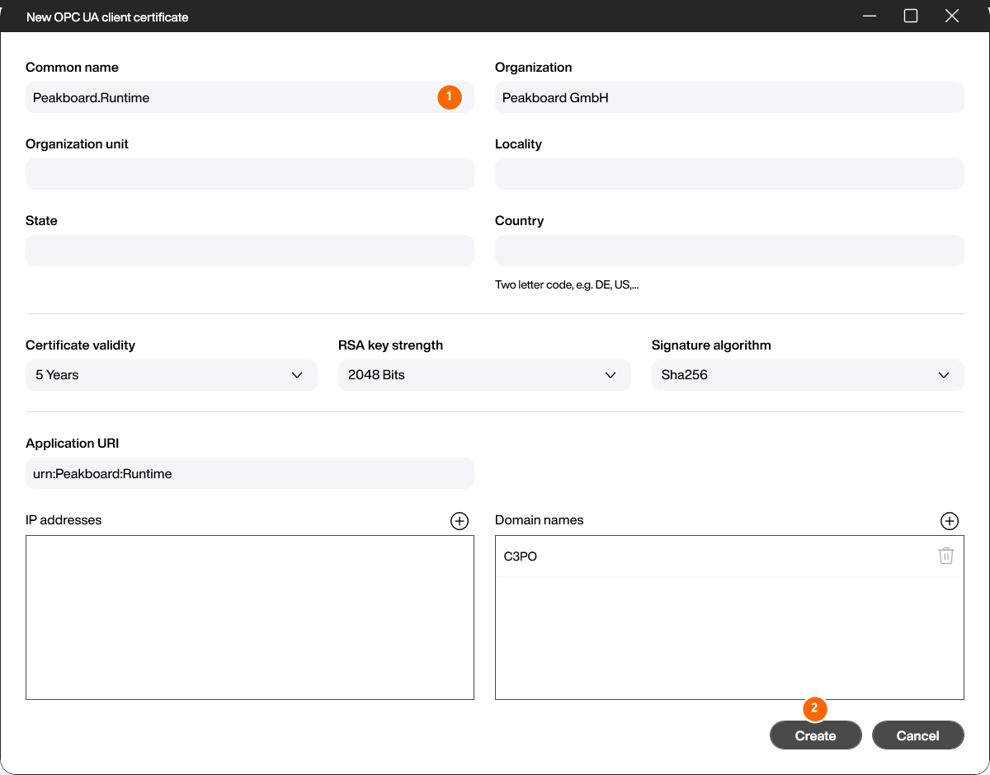990x775 pixels.
Task: Open the Signature algorithm dropdown
Action: (x=808, y=375)
